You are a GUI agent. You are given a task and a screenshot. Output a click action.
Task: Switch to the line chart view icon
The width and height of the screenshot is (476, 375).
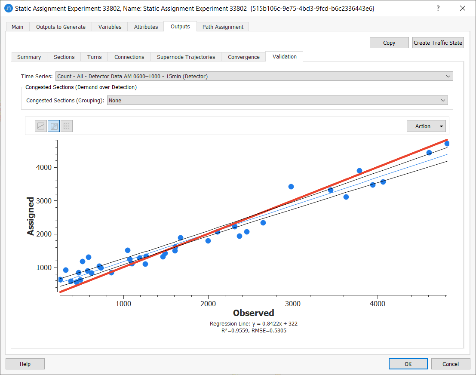point(41,126)
